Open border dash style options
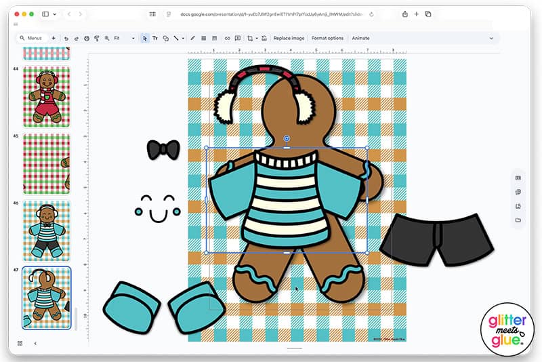 (214, 39)
